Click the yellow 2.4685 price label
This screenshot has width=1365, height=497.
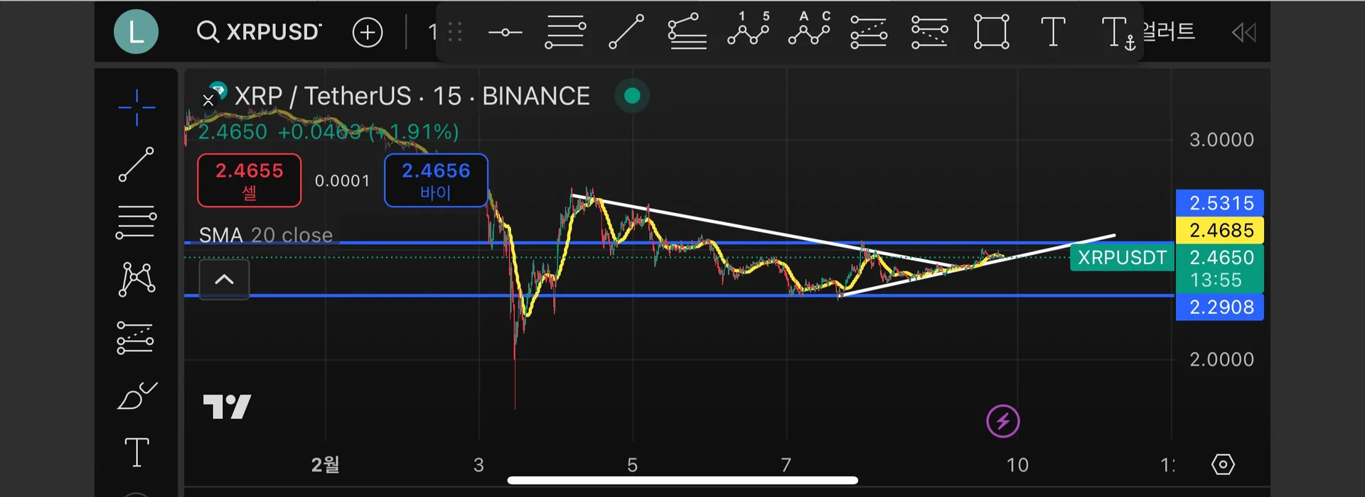pos(1220,230)
